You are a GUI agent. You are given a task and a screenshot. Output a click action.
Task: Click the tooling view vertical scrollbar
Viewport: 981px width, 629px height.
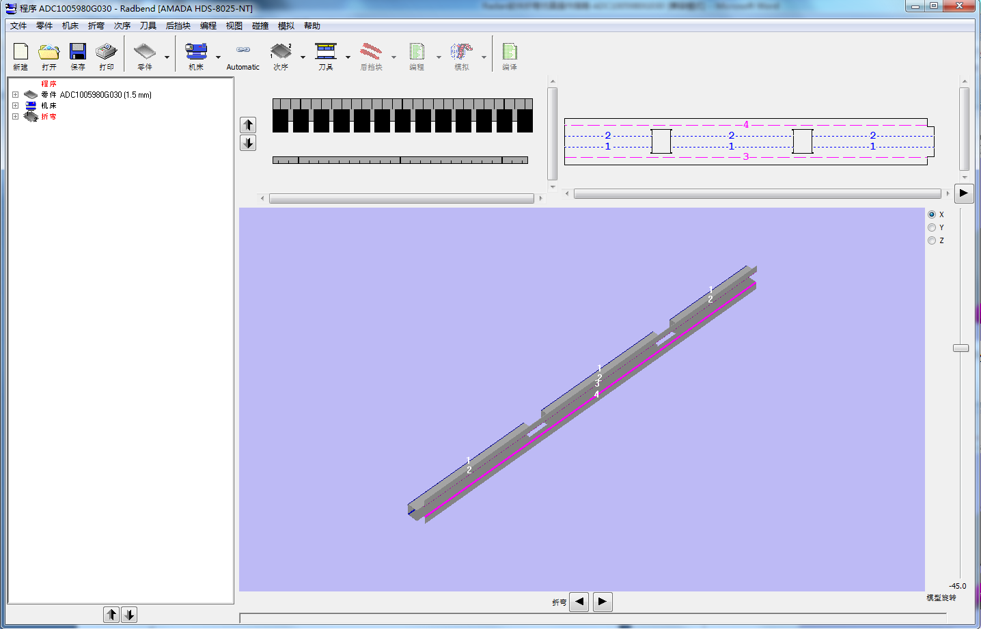click(x=553, y=134)
